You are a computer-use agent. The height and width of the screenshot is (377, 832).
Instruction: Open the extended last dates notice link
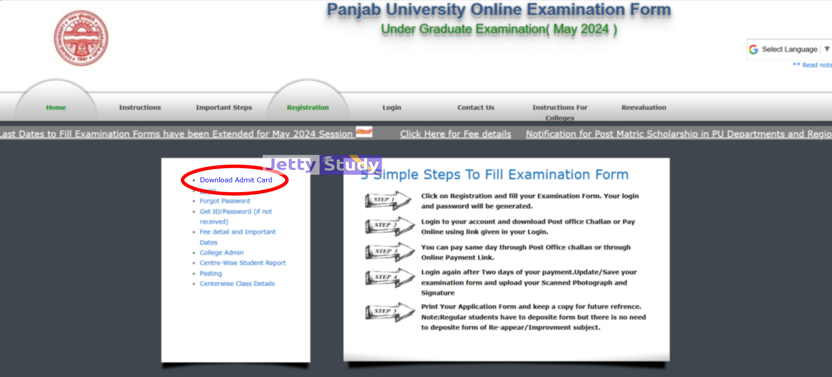tap(176, 134)
